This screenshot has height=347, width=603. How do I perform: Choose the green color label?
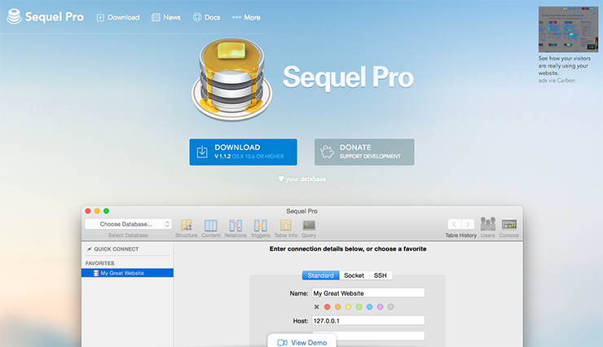click(359, 306)
